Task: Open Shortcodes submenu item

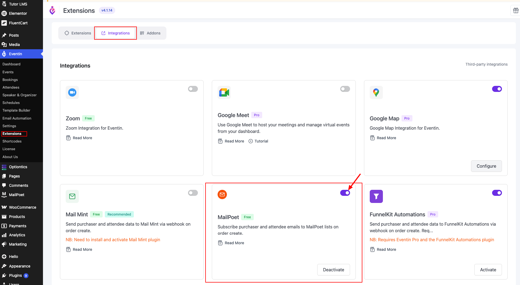Action: pos(12,141)
